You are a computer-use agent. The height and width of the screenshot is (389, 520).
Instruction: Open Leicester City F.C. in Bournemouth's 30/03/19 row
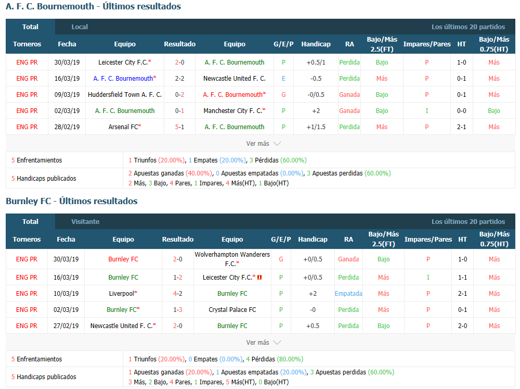coord(125,62)
